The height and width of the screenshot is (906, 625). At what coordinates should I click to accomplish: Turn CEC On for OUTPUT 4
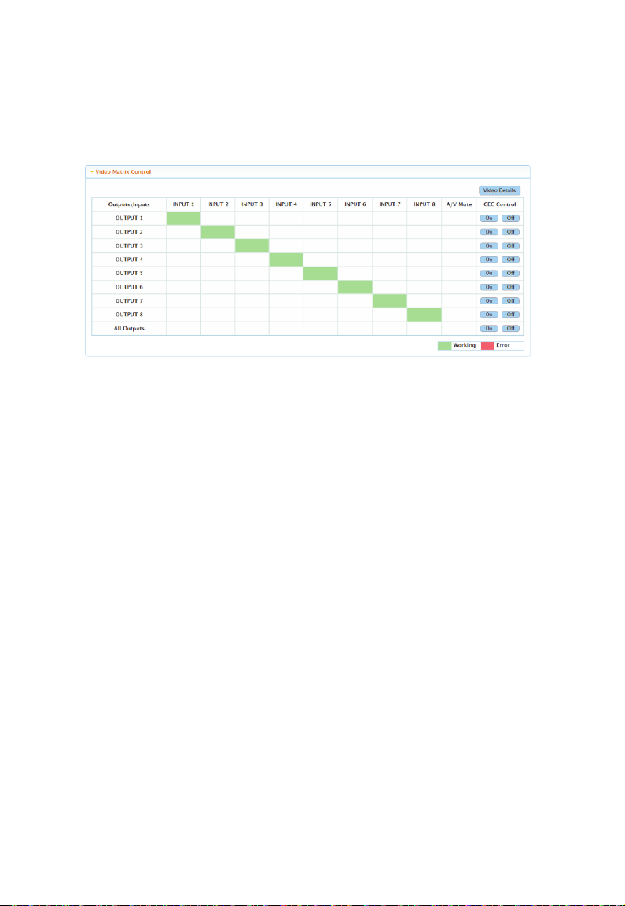489,260
